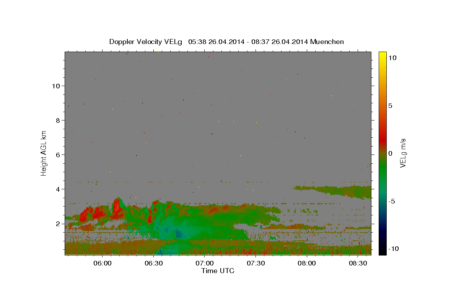Screen dimensions: 459x306
Task: Click the "Muenchen" location text in title
Action: pos(327,42)
